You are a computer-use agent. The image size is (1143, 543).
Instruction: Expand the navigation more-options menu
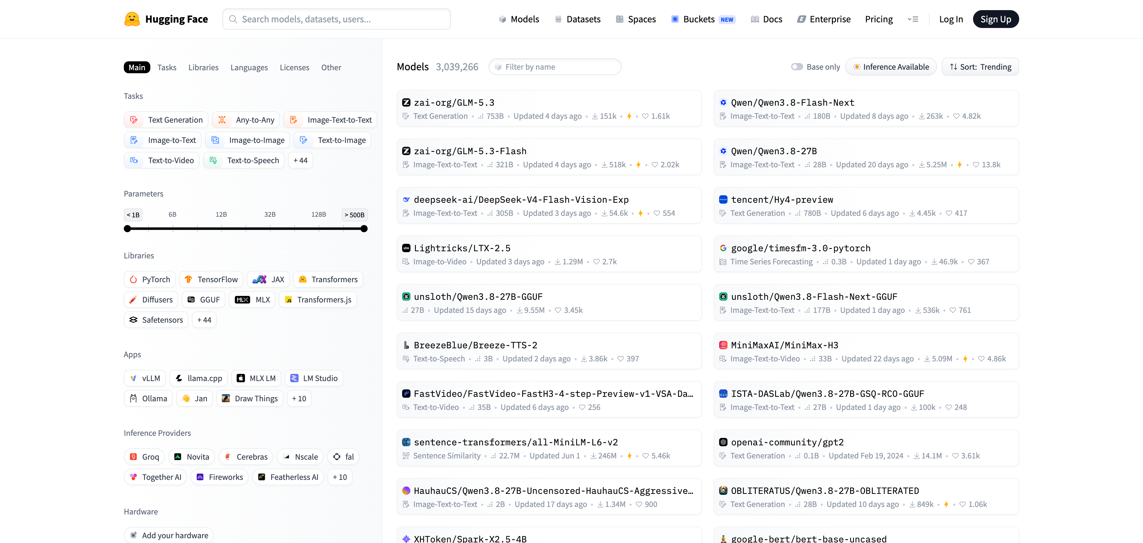913,19
